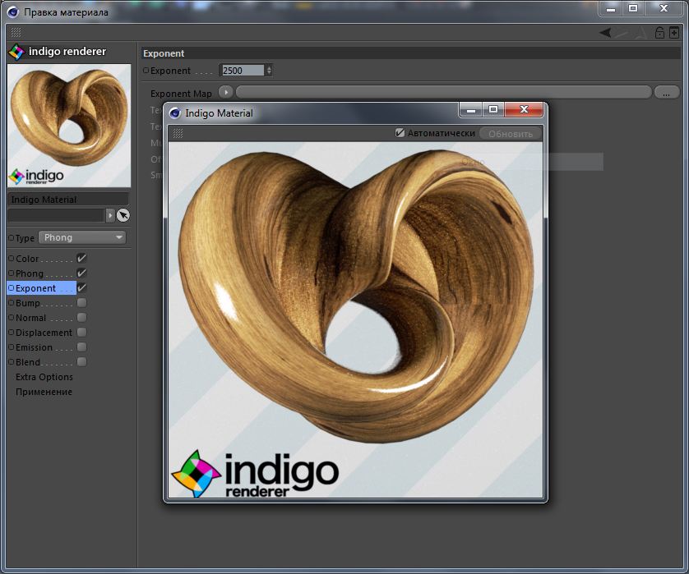The image size is (689, 574).
Task: Click the long Exponent Map texture bar
Action: pyautogui.click(x=444, y=93)
